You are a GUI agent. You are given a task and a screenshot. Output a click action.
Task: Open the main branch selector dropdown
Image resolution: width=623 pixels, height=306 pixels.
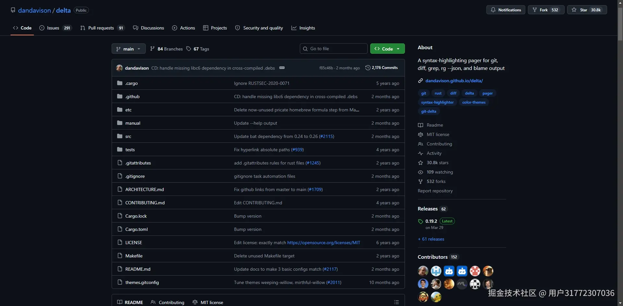pyautogui.click(x=128, y=49)
